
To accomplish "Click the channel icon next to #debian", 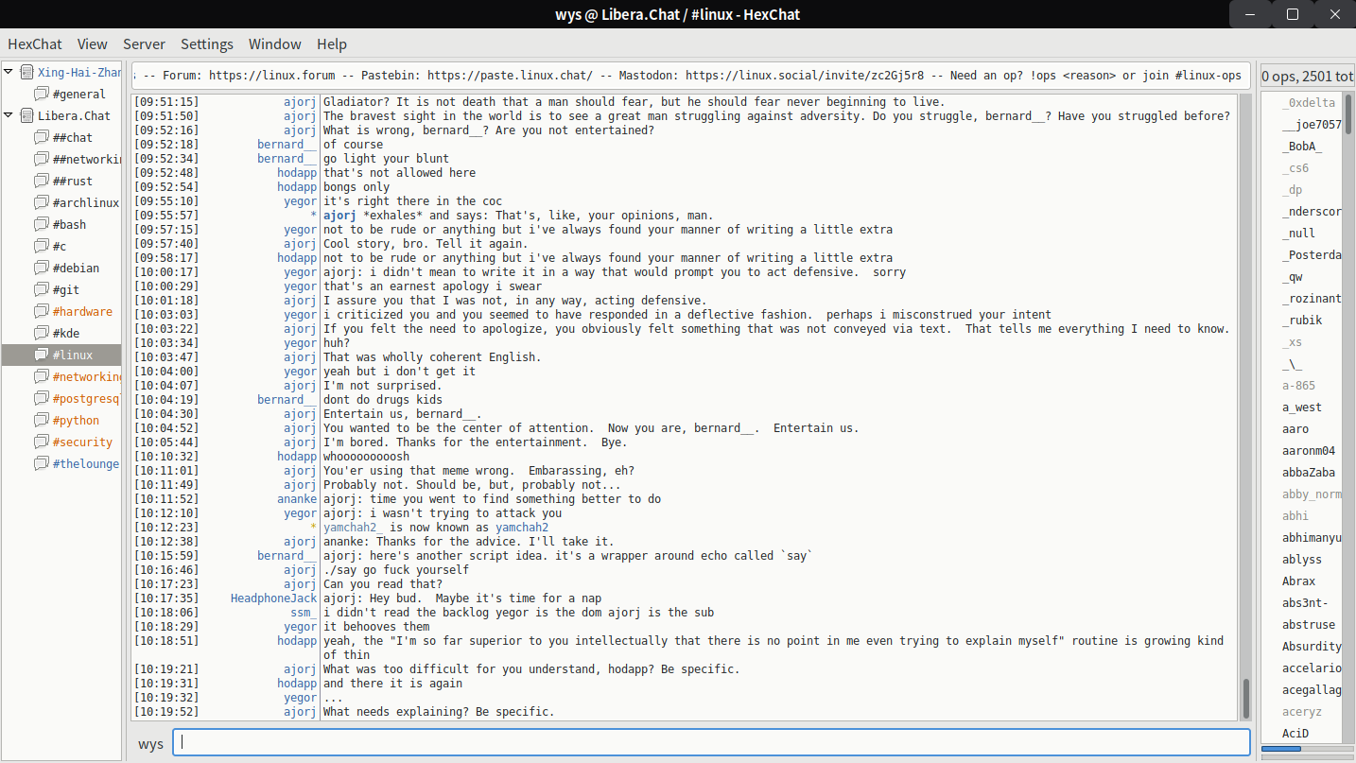I will click(41, 269).
